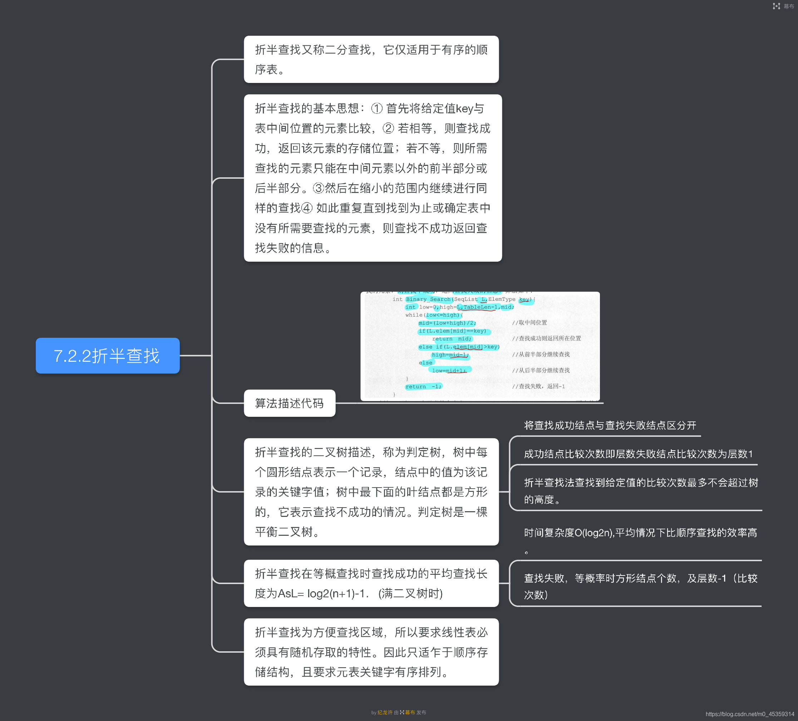
Task: Open the Binary_Search code image thumbnail
Action: (x=480, y=346)
